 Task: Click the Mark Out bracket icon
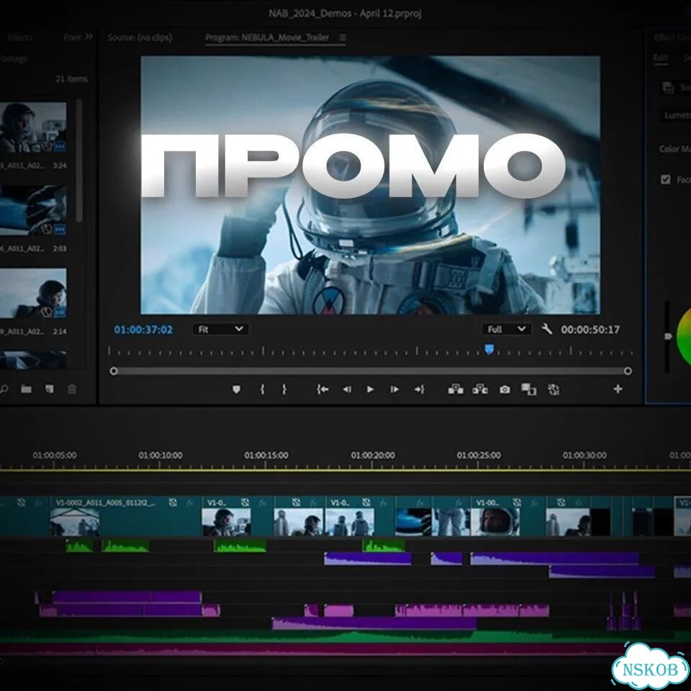coord(284,389)
